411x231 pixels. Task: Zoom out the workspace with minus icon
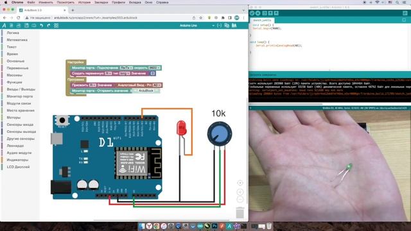(240, 200)
